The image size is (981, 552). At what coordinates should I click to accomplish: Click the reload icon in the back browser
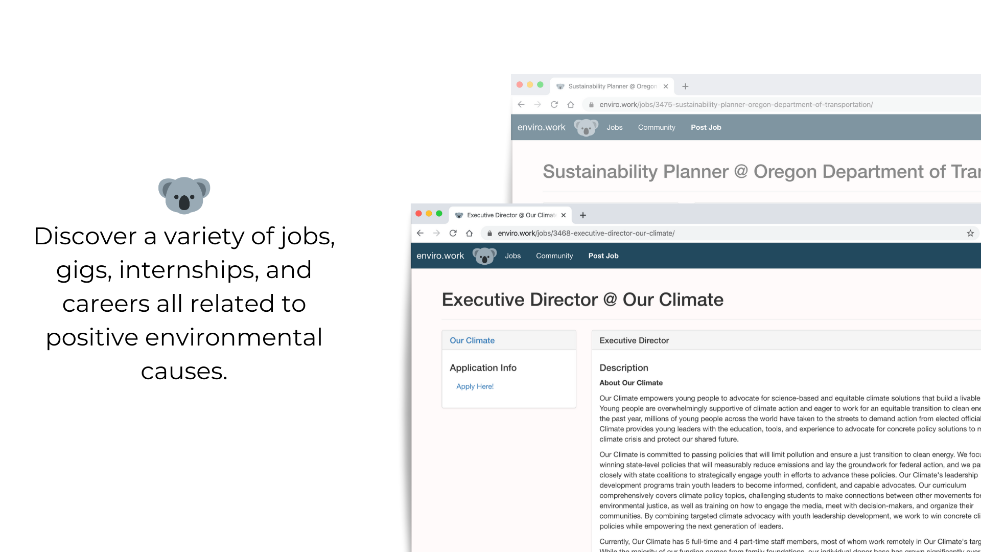(554, 104)
